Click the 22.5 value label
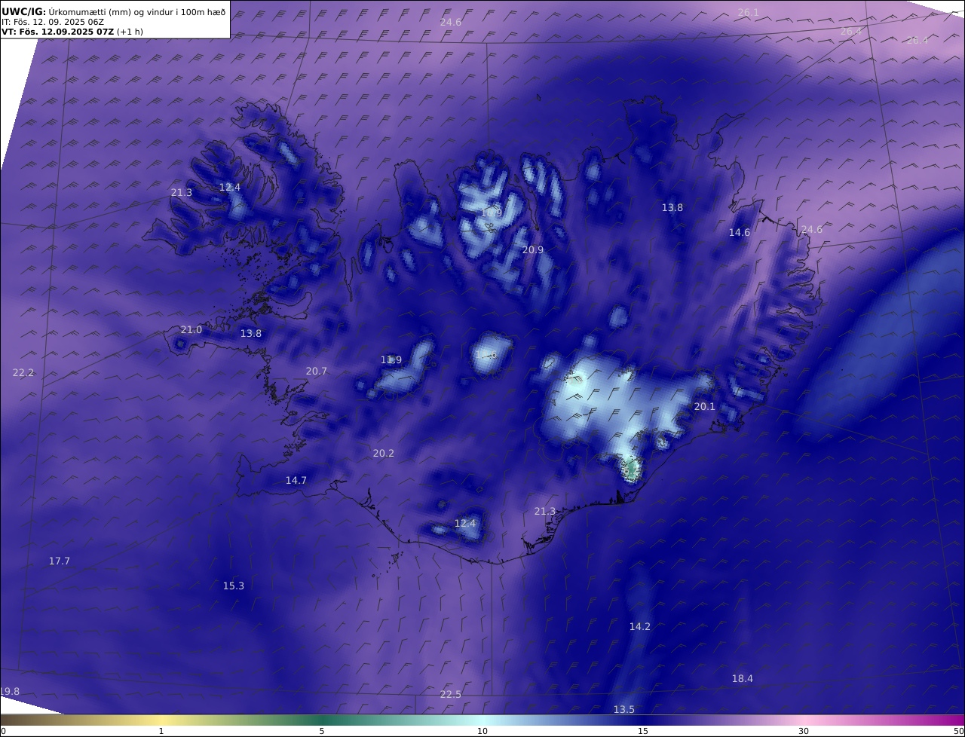Viewport: 965px width, 737px height. pos(451,694)
